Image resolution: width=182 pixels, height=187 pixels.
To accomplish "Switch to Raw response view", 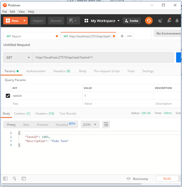I will 26,125.
